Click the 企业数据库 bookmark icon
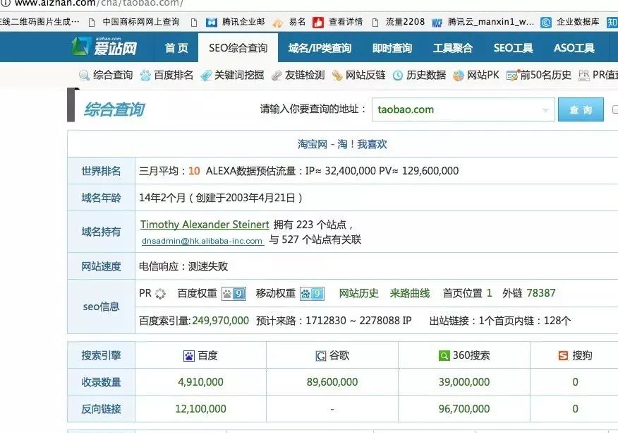Viewport: 618px width, 433px height. (x=546, y=23)
